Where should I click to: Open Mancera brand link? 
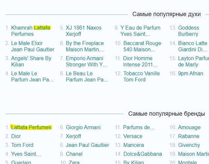coord(133,145)
